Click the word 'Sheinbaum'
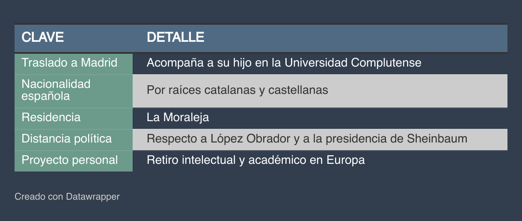The width and height of the screenshot is (522, 221). click(437, 139)
